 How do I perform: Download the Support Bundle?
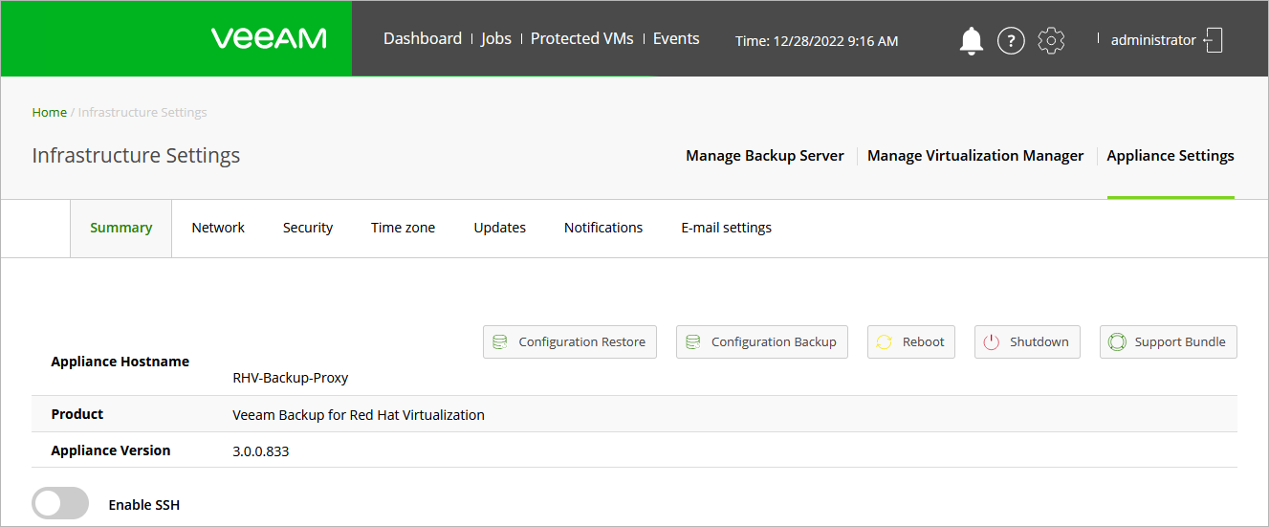tap(1168, 341)
